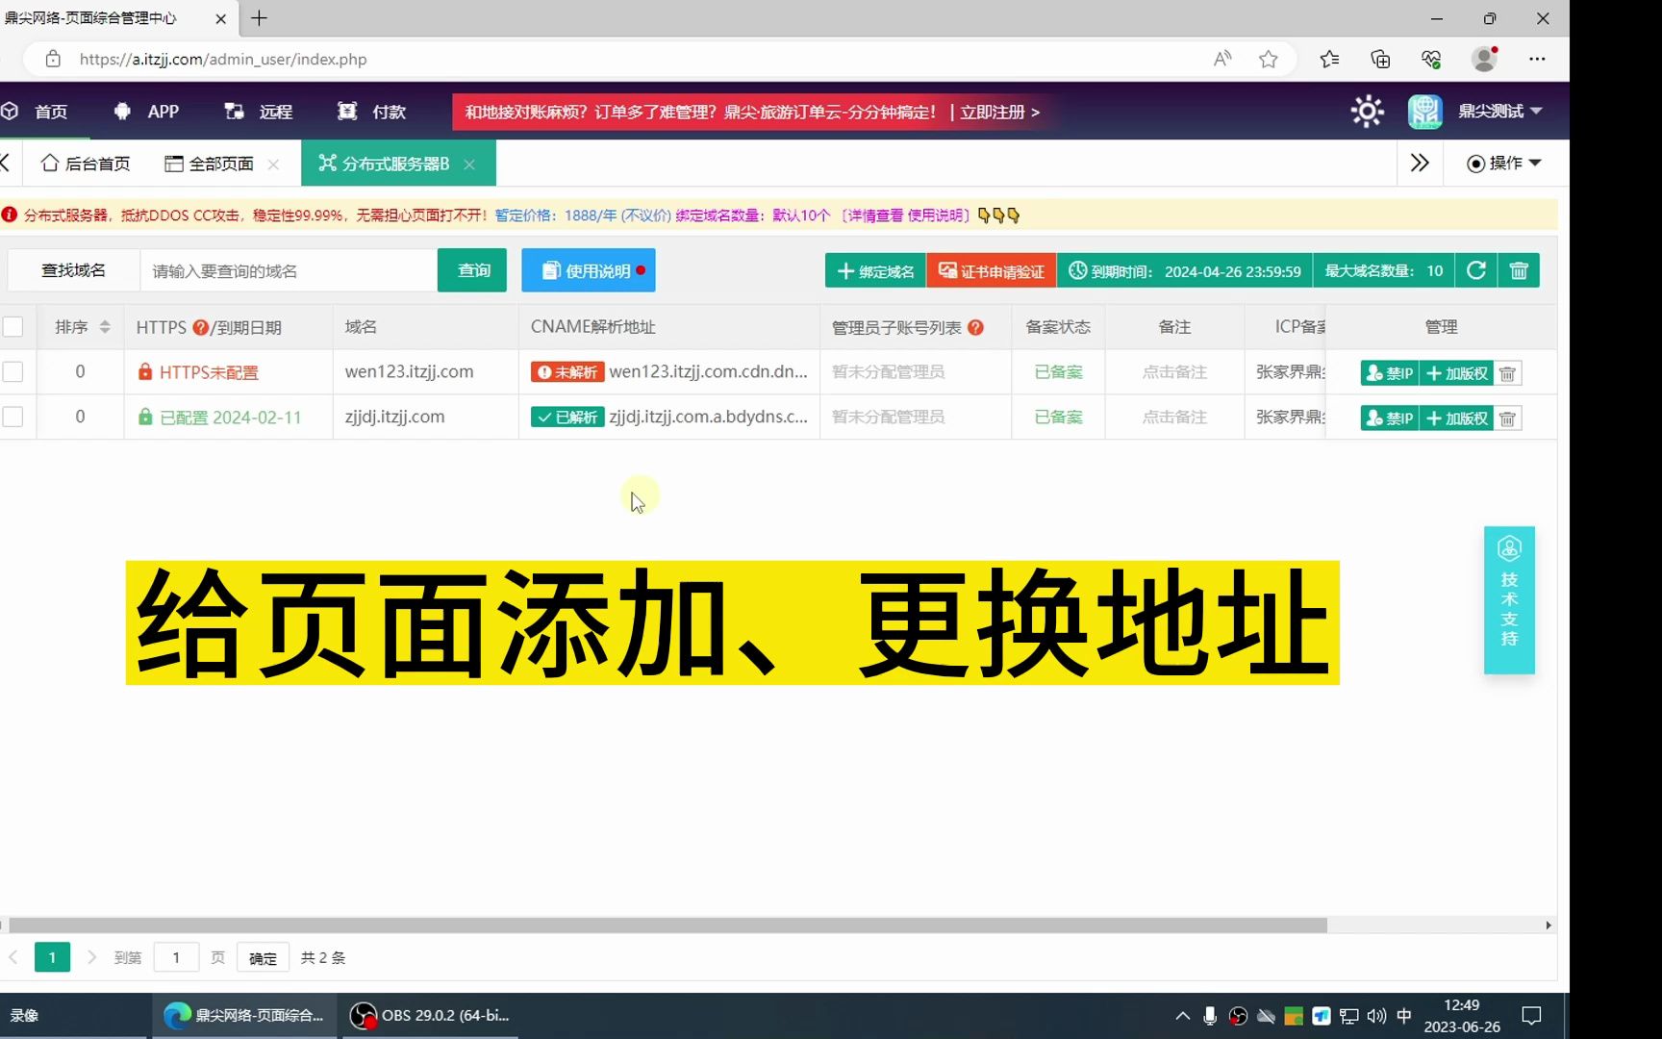The height and width of the screenshot is (1039, 1662).
Task: Focus the domain search input field
Action: (x=289, y=271)
